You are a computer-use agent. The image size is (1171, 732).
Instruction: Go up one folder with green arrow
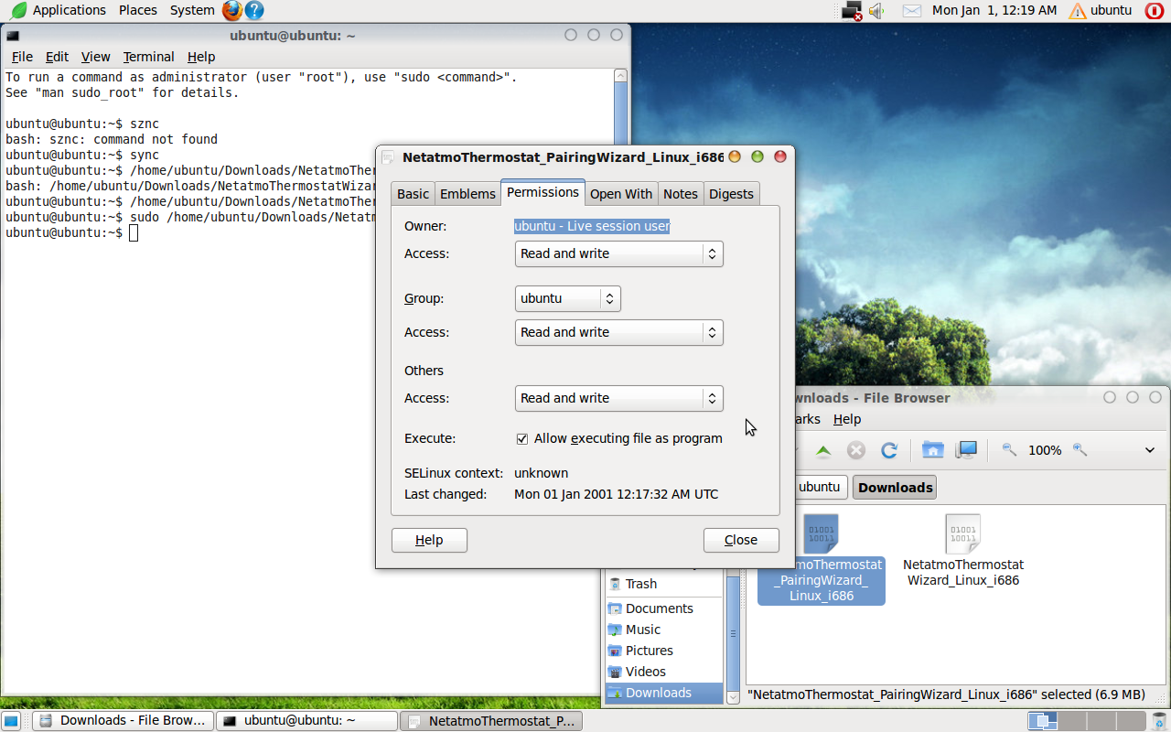pyautogui.click(x=823, y=450)
